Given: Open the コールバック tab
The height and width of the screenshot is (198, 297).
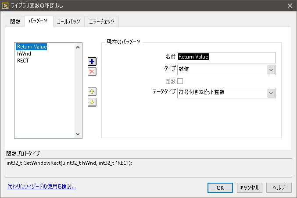Looking at the screenshot, I should (x=68, y=22).
